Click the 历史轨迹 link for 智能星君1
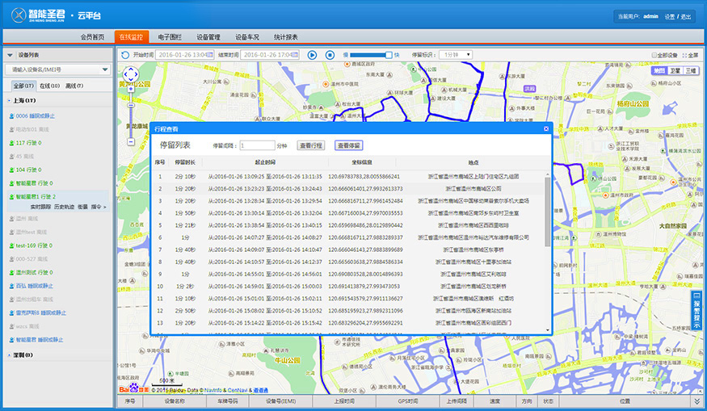 point(64,207)
